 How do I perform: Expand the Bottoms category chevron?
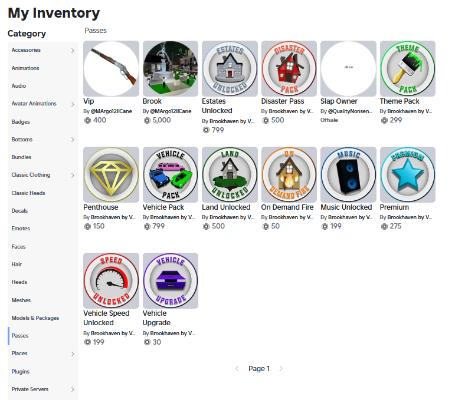(73, 140)
